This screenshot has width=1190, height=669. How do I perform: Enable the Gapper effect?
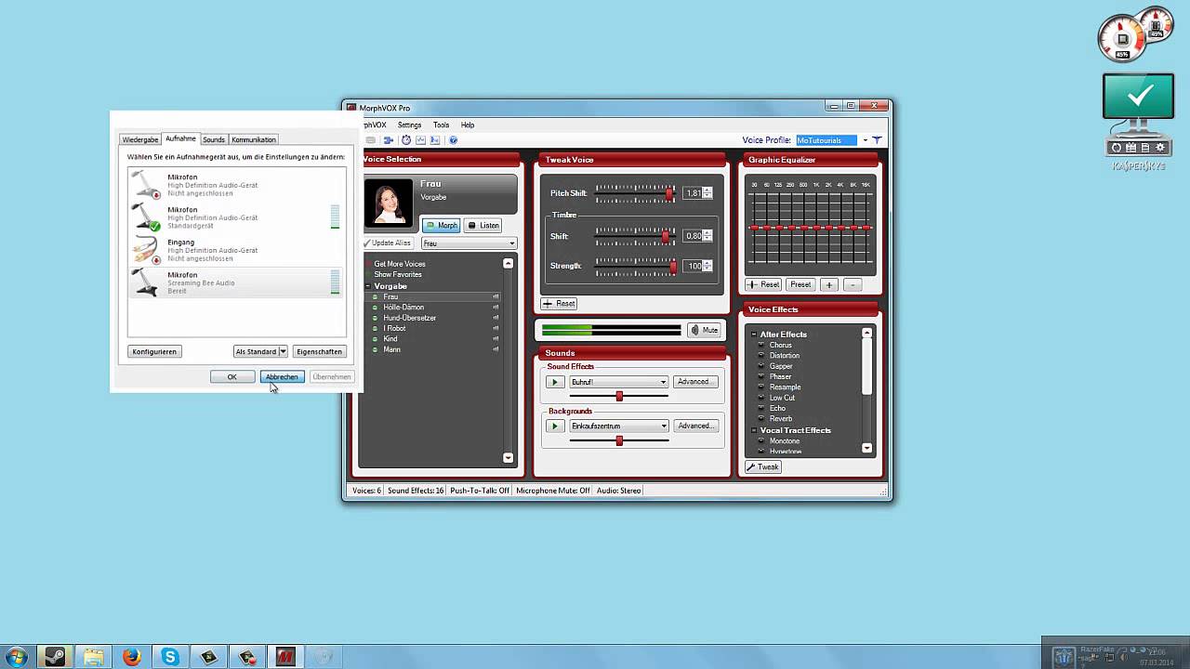pos(781,366)
